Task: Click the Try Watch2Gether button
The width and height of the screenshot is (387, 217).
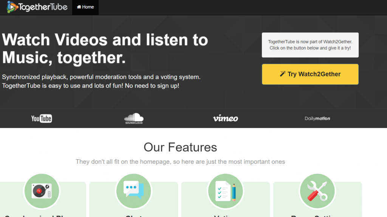Action: click(310, 74)
